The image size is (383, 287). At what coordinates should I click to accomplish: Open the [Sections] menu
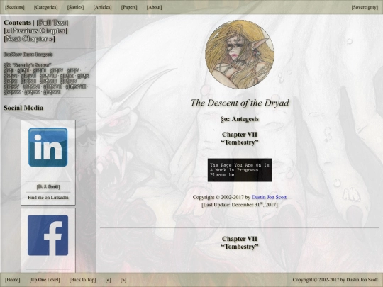click(15, 7)
